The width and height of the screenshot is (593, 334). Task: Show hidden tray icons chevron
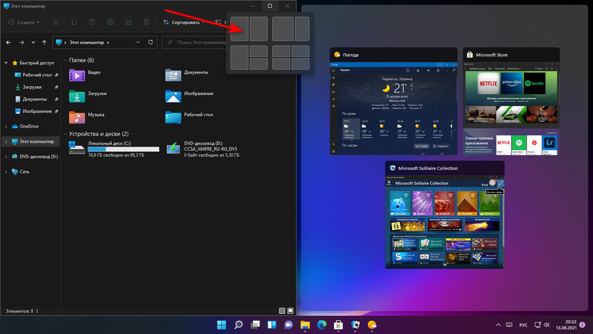click(499, 325)
